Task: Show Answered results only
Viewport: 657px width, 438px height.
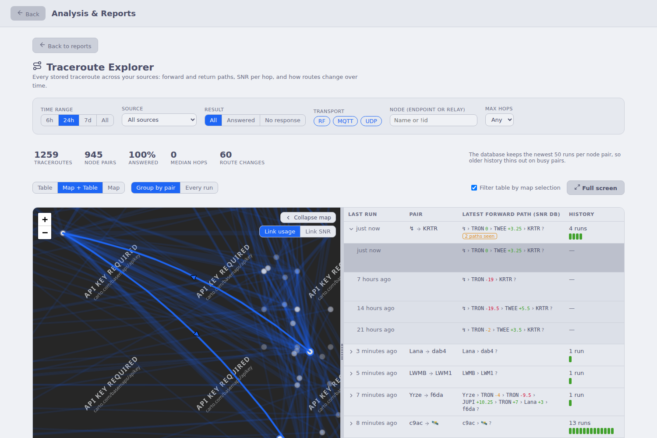Action: pyautogui.click(x=241, y=120)
